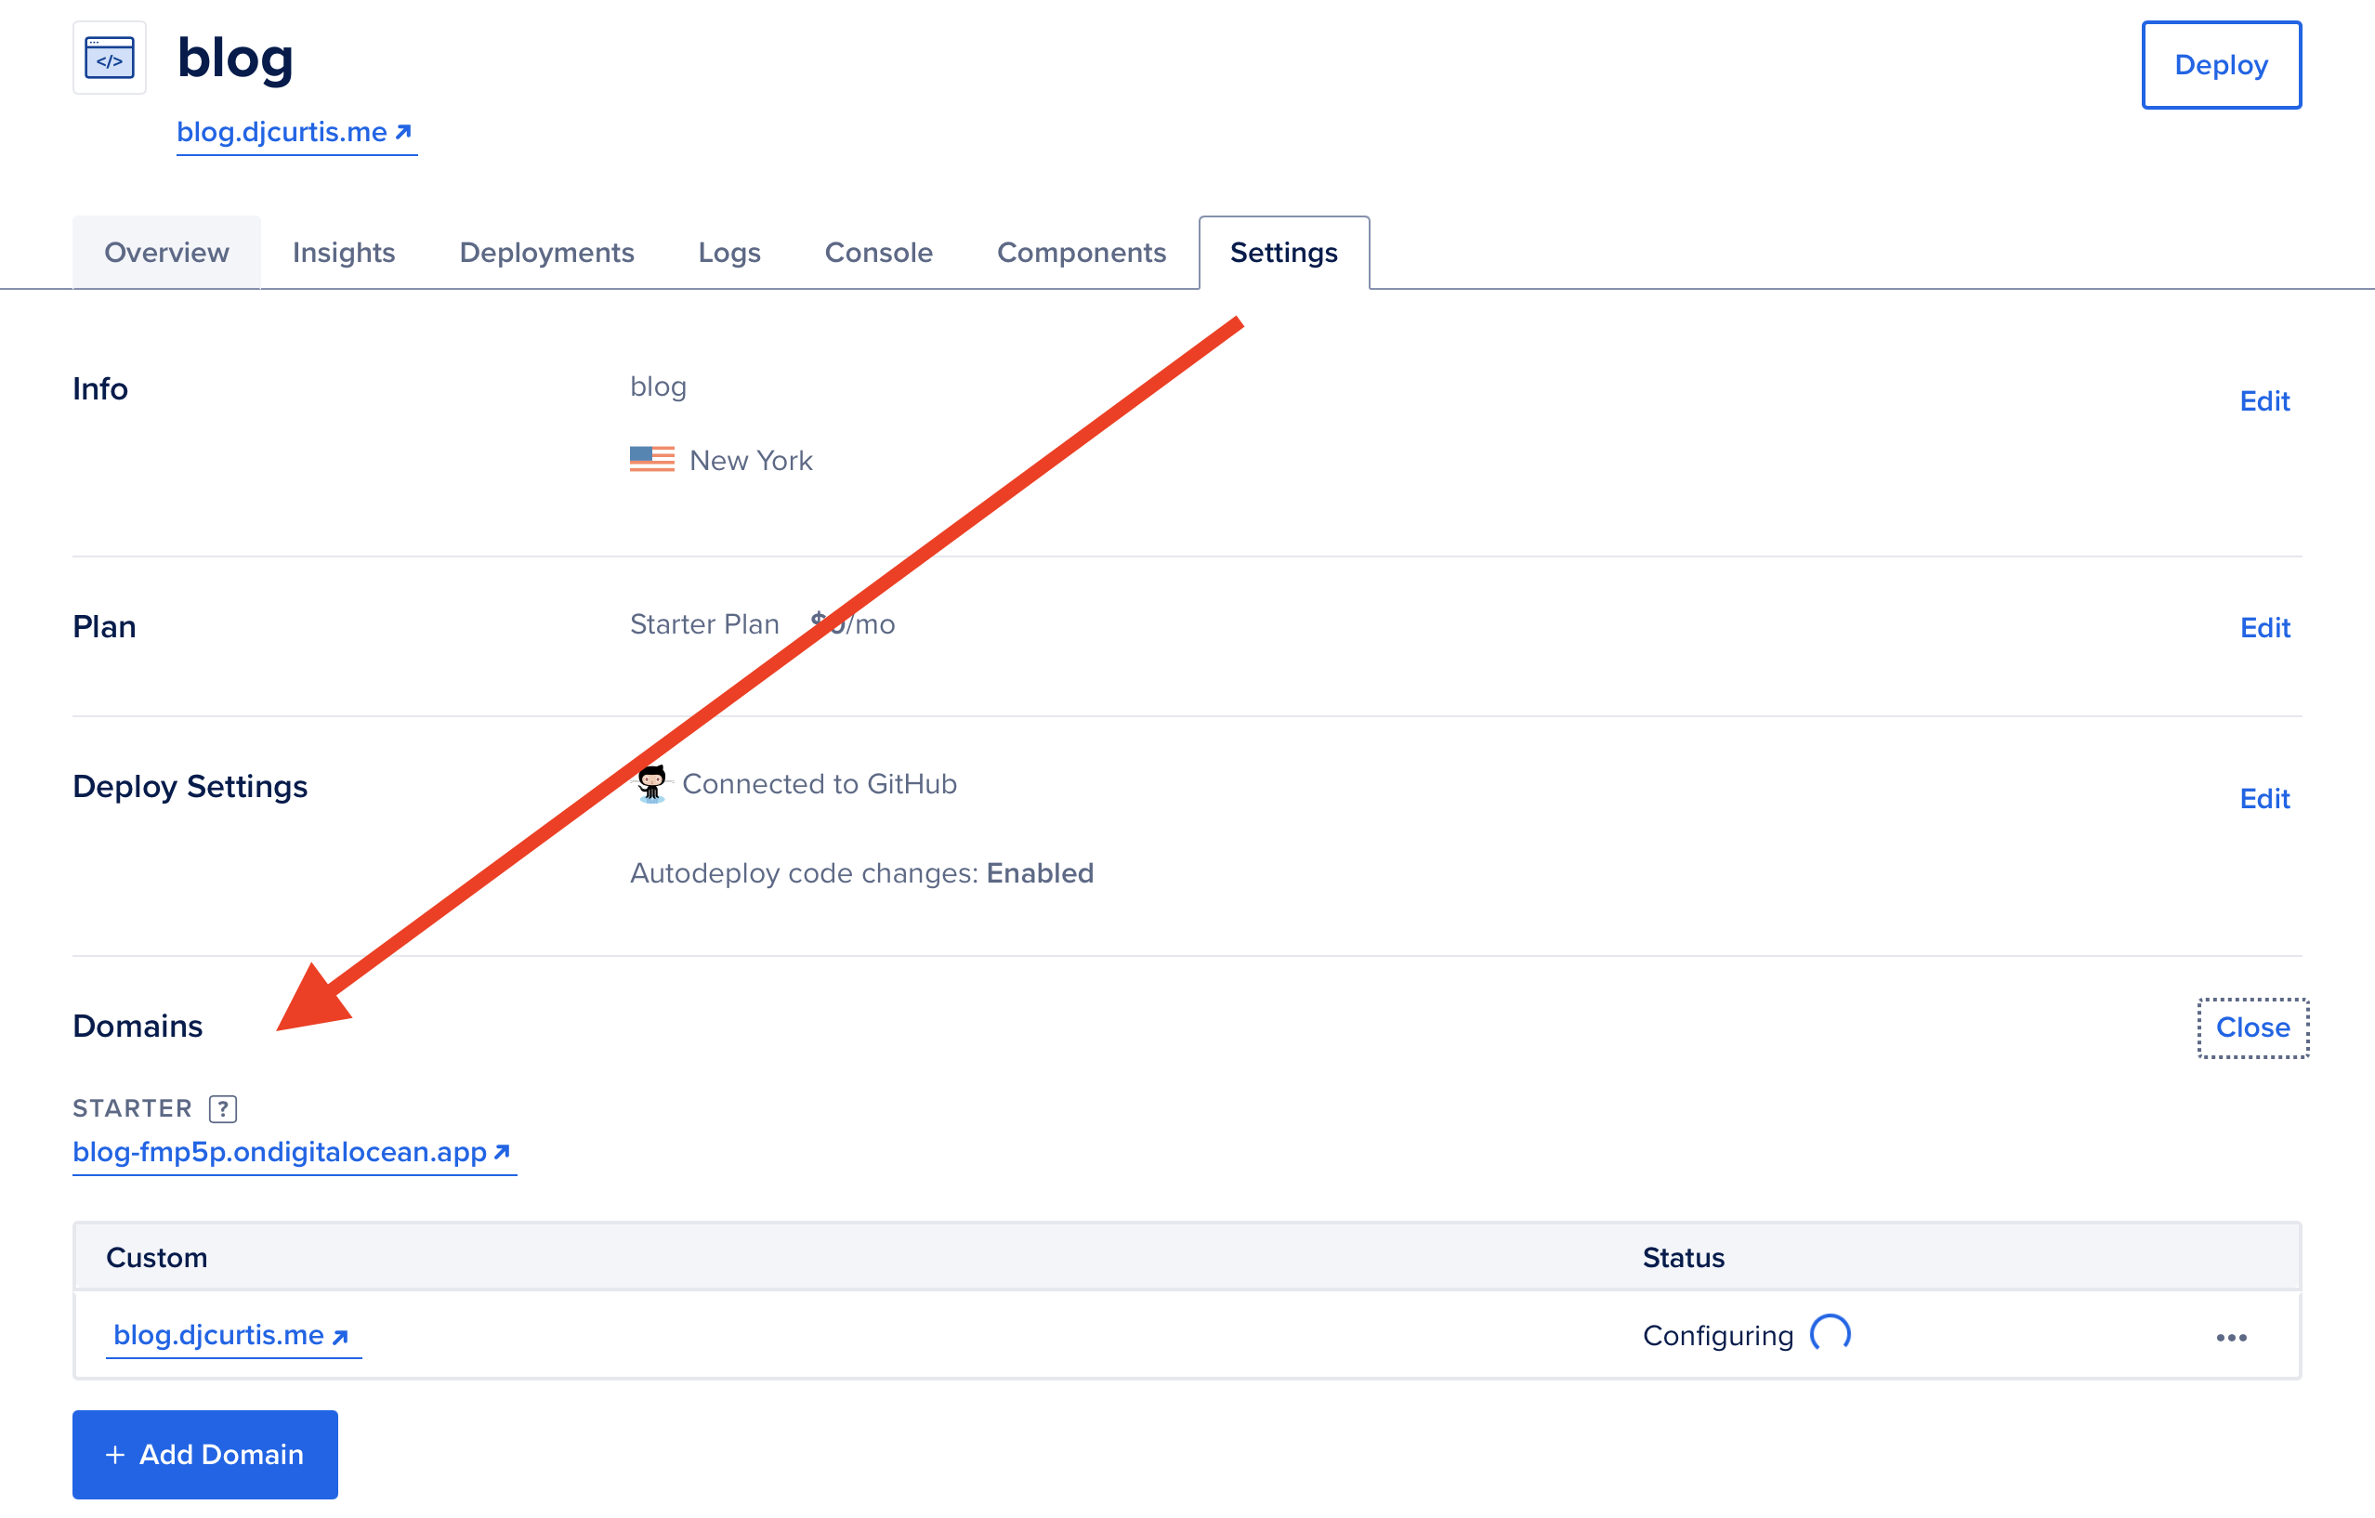Select the Components tab
The image size is (2375, 1518).
coord(1082,253)
